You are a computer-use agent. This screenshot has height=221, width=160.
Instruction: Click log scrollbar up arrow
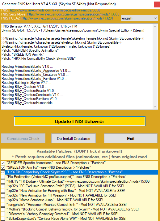point(155,27)
